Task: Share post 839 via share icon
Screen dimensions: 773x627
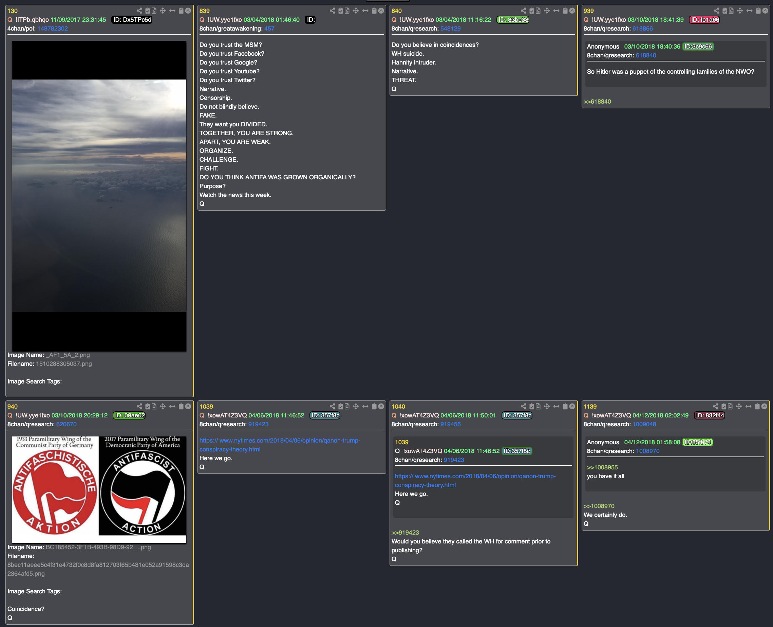Action: [332, 11]
